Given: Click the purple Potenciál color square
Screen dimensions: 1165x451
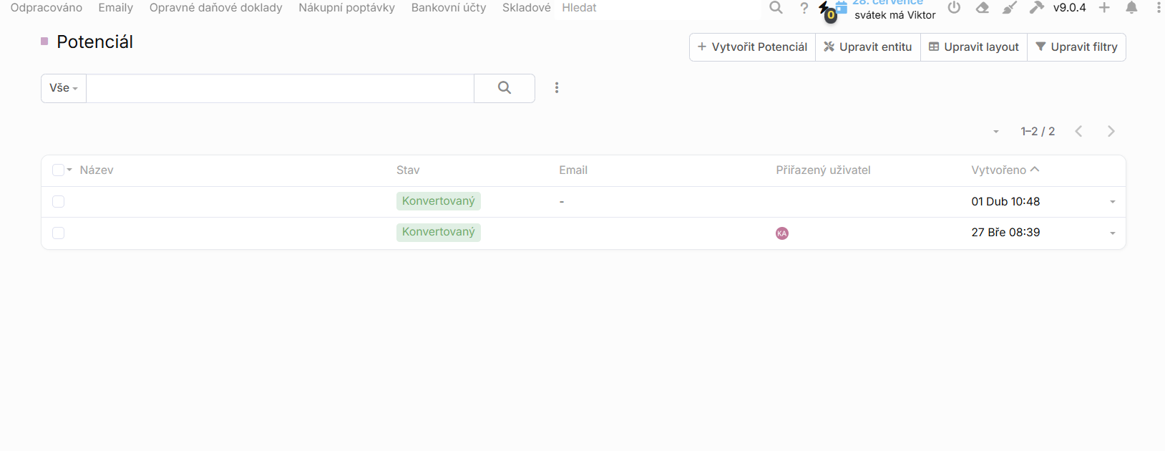Looking at the screenshot, I should [x=44, y=42].
